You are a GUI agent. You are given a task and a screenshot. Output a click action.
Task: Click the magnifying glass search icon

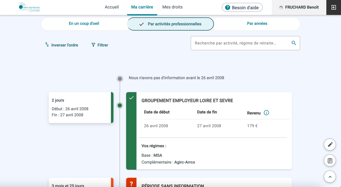294,43
